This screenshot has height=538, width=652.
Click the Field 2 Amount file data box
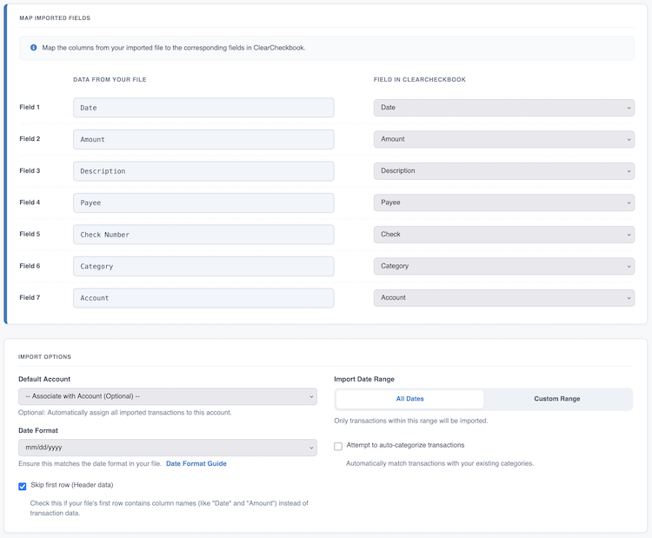point(203,139)
